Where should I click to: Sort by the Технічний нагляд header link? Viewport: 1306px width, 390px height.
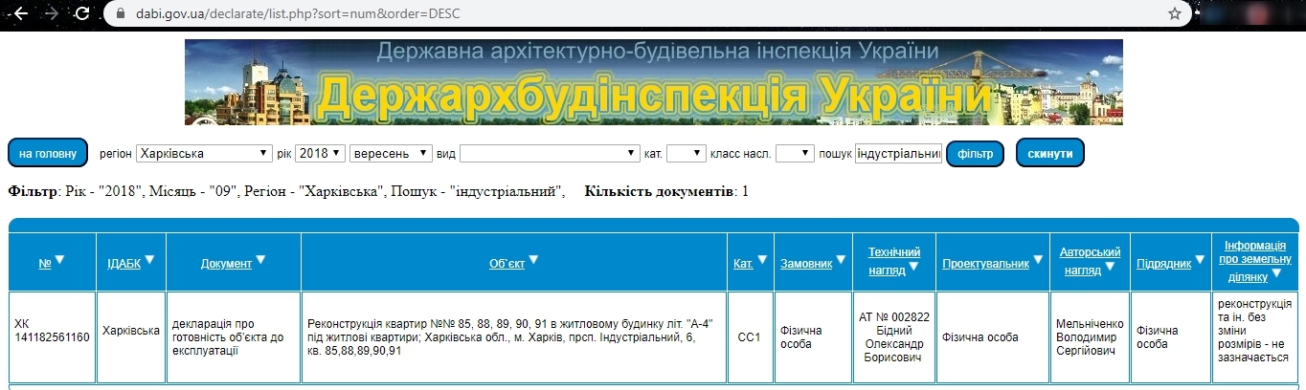click(x=893, y=260)
